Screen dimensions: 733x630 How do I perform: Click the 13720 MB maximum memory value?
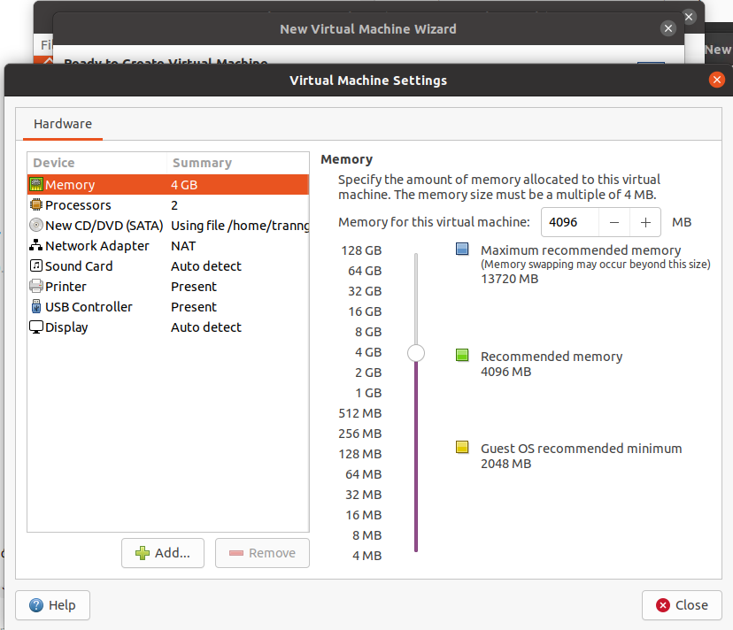[510, 279]
